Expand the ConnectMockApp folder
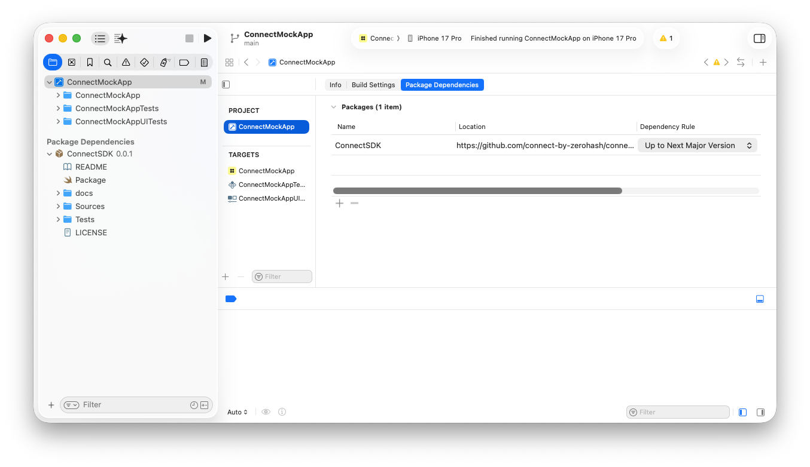 [58, 96]
